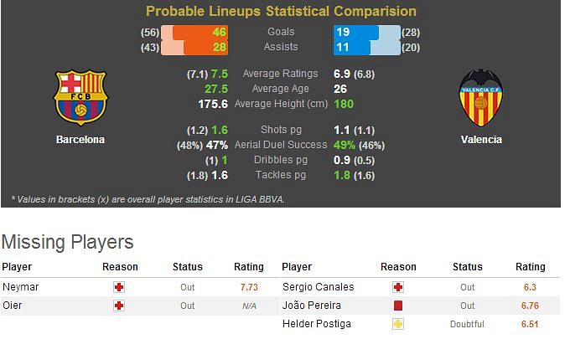The height and width of the screenshot is (339, 565).
Task: Click the Rating column header for Barcelona
Action: (249, 267)
